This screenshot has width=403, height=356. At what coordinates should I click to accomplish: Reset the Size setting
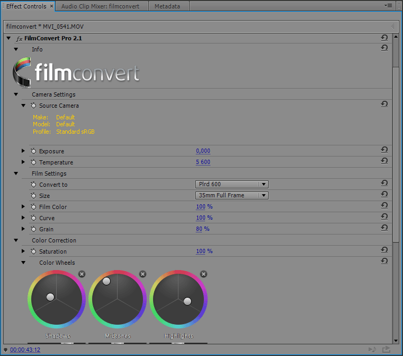384,194
